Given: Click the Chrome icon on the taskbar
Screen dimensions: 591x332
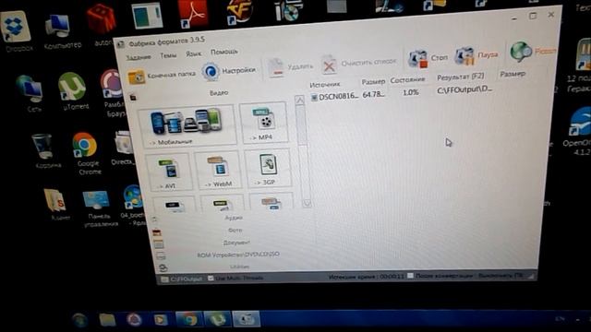Looking at the screenshot, I should pyautogui.click(x=188, y=320).
